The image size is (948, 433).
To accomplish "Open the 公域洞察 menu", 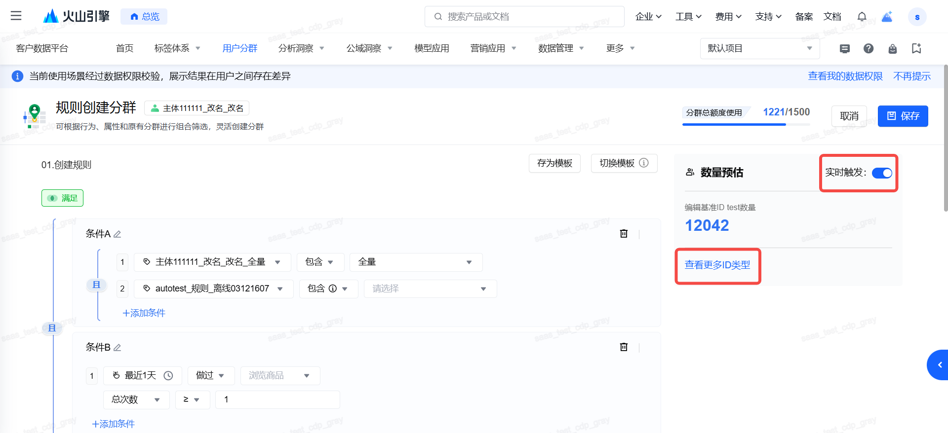I will point(369,48).
